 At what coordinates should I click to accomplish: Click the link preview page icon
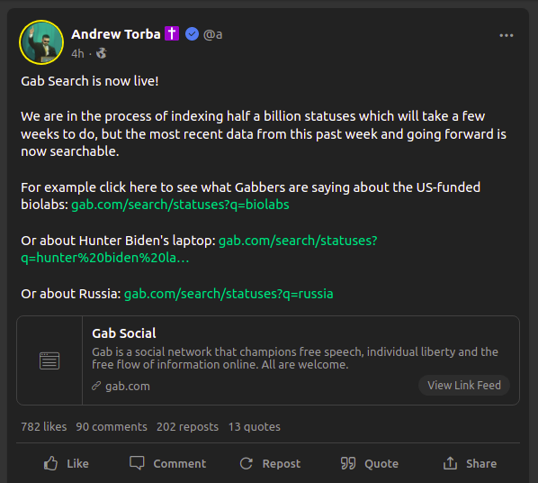pyautogui.click(x=49, y=360)
